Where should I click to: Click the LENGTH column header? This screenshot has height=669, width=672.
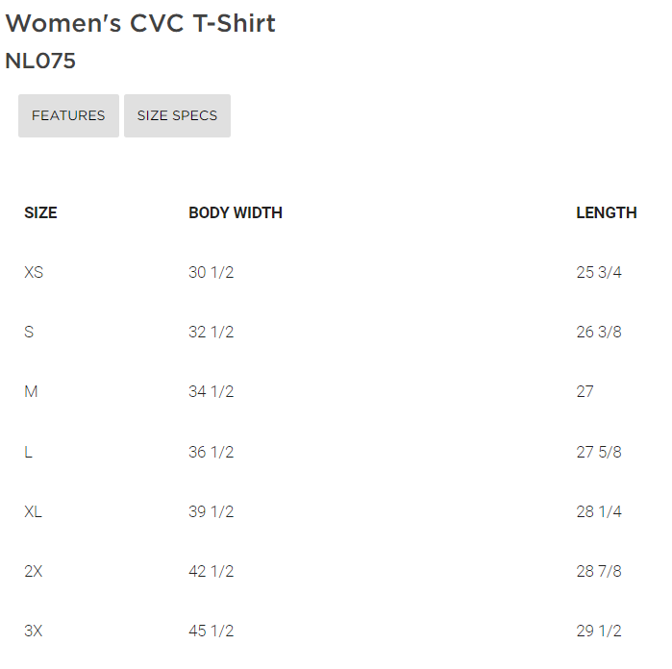point(606,212)
